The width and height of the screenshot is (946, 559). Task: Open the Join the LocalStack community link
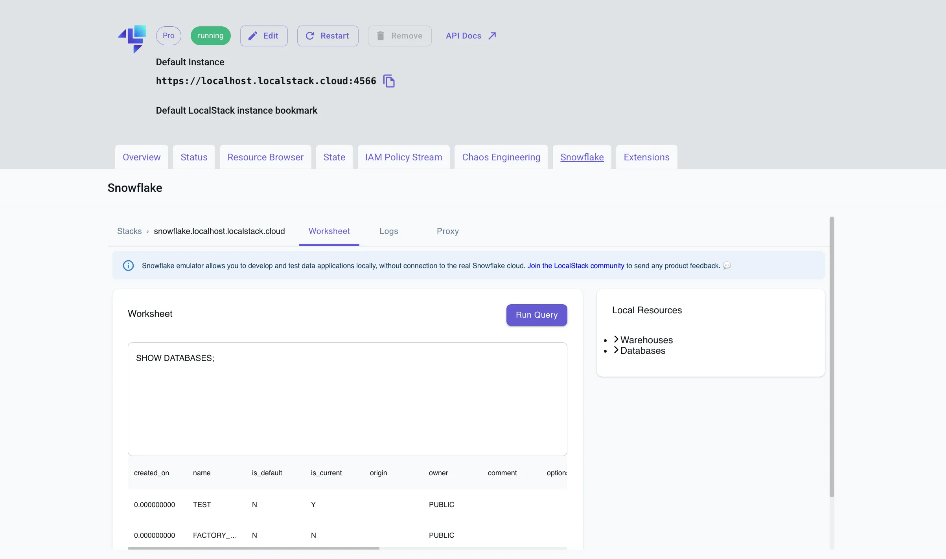tap(575, 265)
